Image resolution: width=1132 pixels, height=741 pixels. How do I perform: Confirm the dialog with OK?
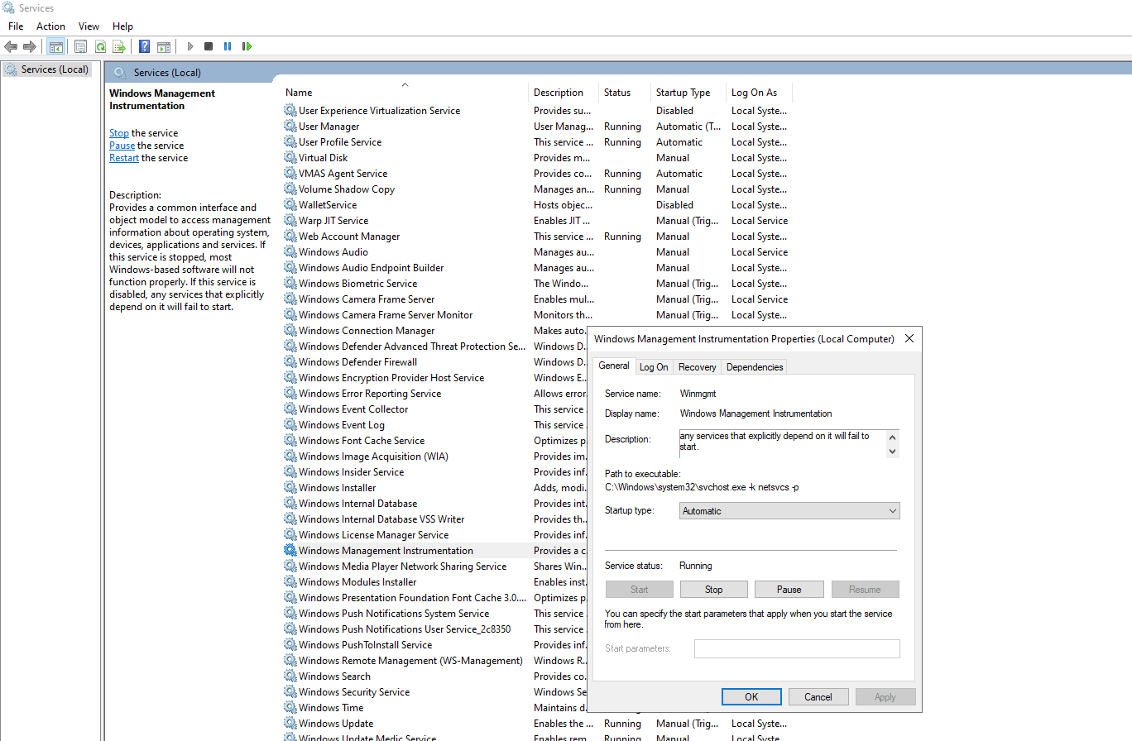[751, 697]
